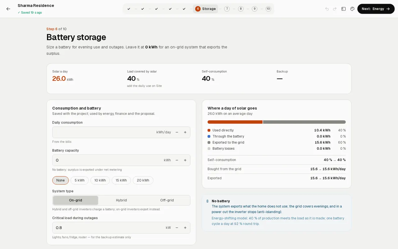Jump to step 8 in the stepper
The width and height of the screenshot is (398, 249).
pyautogui.click(x=241, y=9)
